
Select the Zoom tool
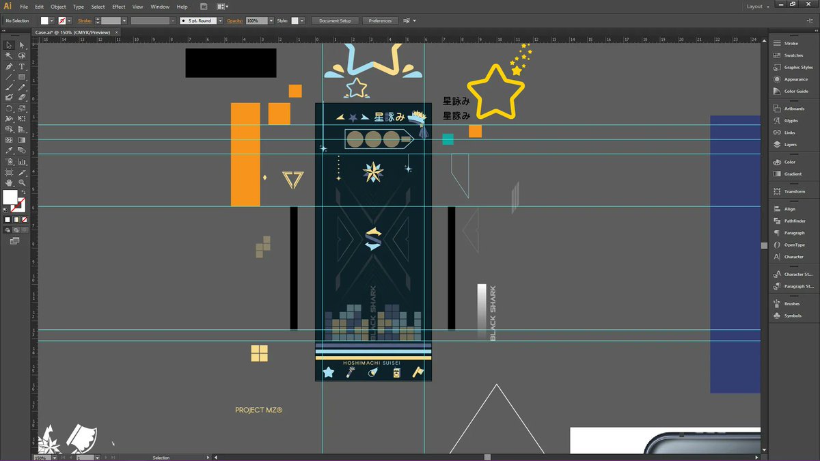22,183
